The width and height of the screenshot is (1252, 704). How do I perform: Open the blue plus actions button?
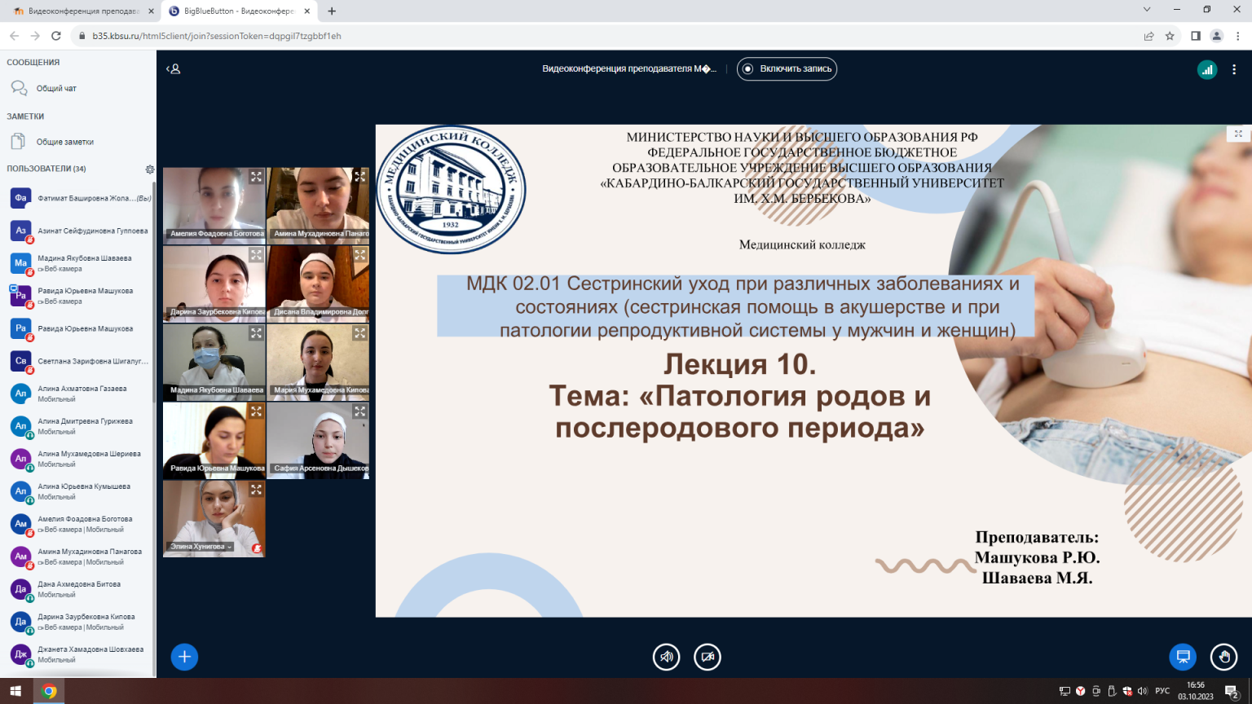(x=184, y=657)
